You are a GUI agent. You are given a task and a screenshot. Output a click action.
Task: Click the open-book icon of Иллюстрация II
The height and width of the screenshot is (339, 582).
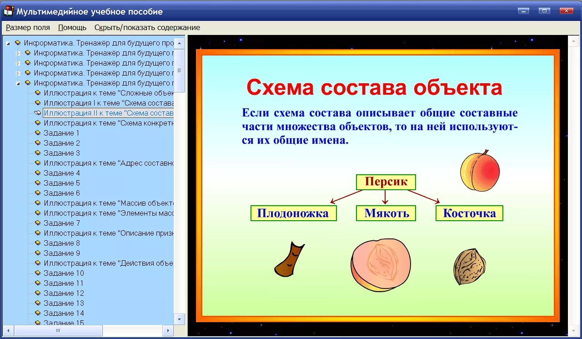click(x=38, y=113)
